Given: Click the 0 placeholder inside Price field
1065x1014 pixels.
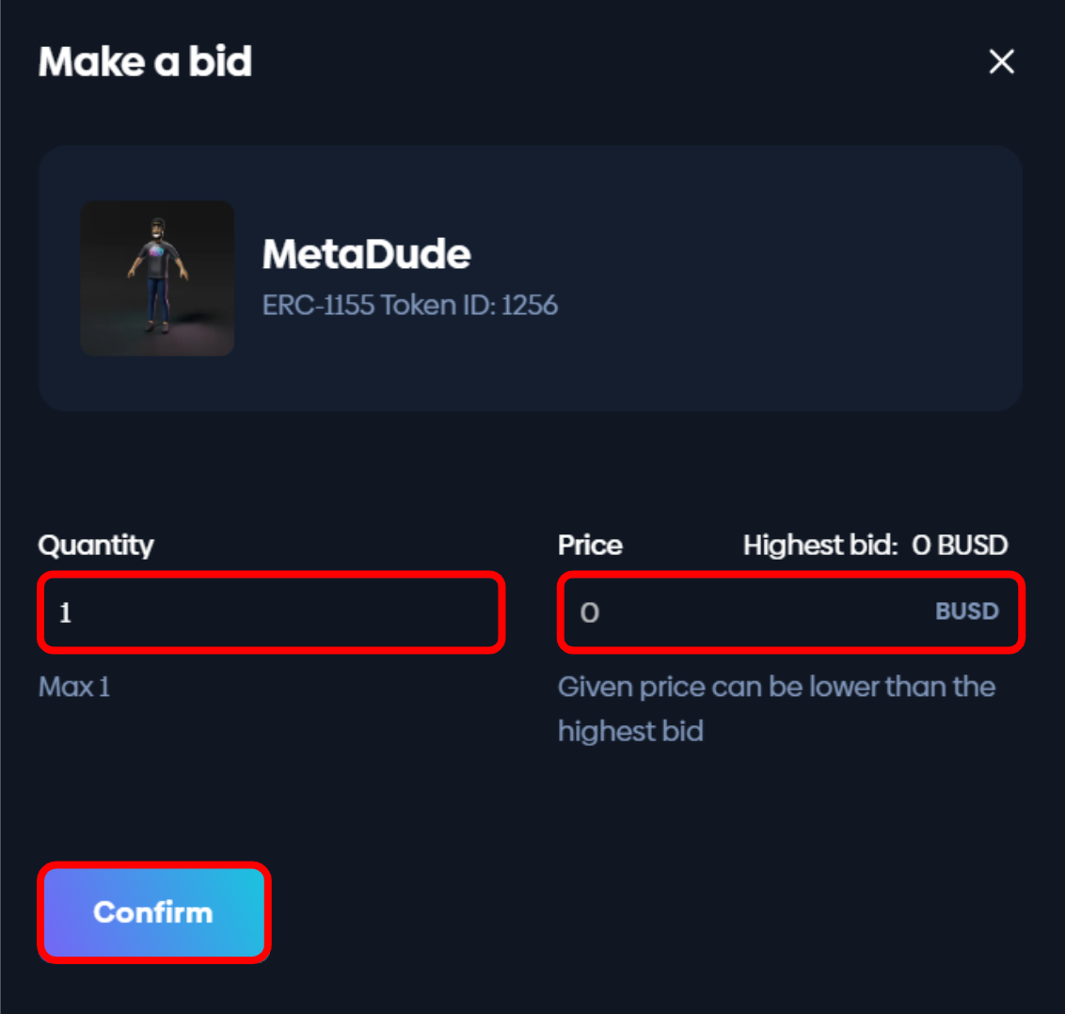Looking at the screenshot, I should pos(590,613).
